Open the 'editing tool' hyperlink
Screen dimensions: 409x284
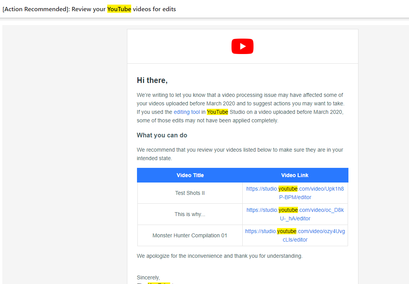point(187,112)
